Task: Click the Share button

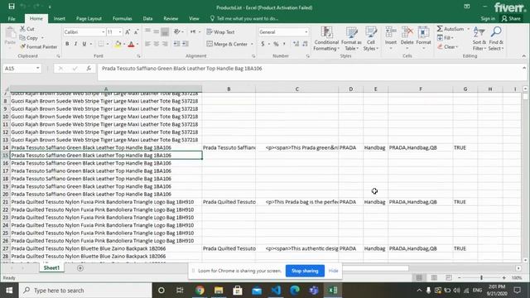Action: pos(511,18)
